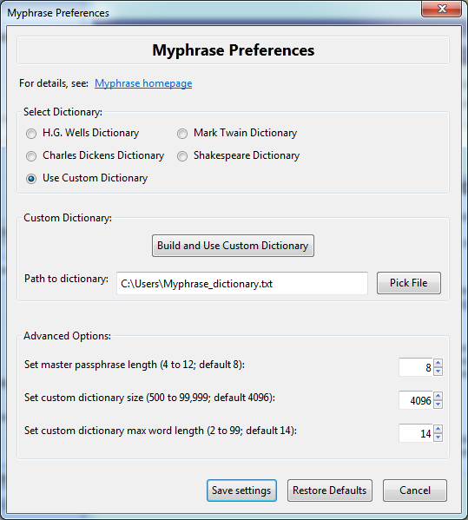Click the 'Path to dictionary:' label

(66, 279)
